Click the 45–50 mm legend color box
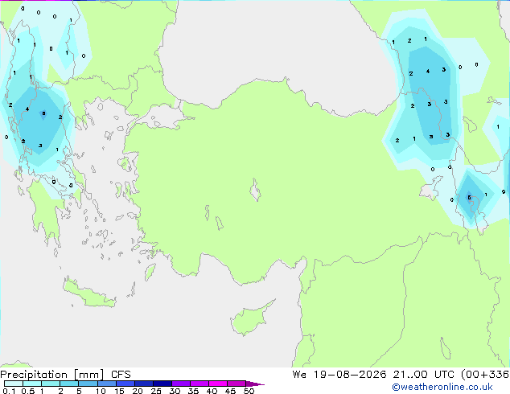Viewport: 510px width, 394px height. (236, 384)
